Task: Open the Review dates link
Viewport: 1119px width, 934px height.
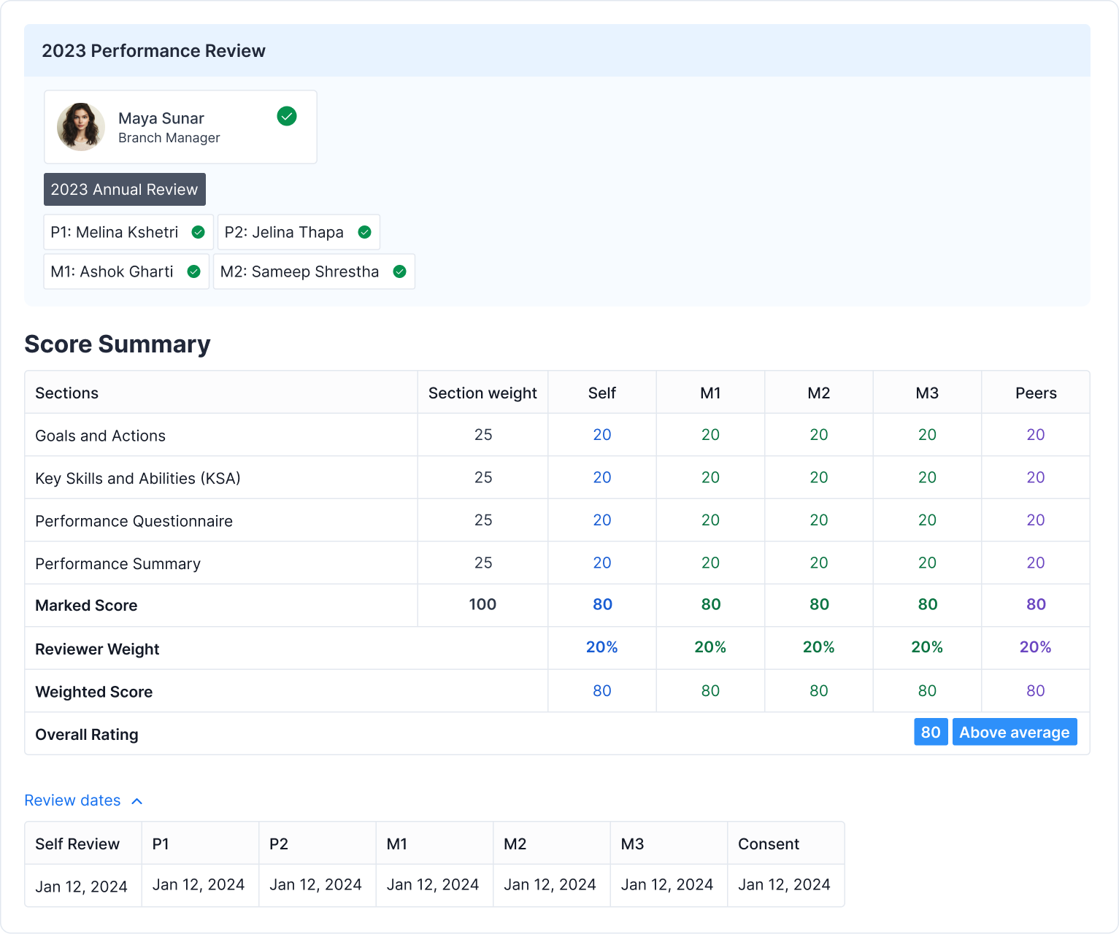Action: 72,800
